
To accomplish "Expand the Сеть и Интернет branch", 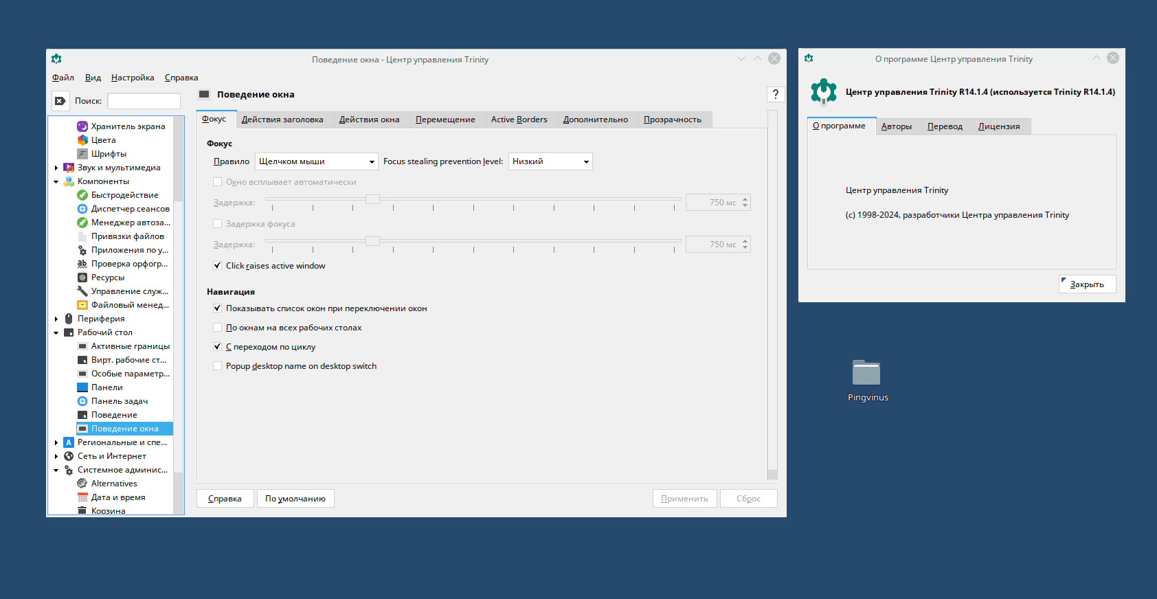I will tap(56, 456).
